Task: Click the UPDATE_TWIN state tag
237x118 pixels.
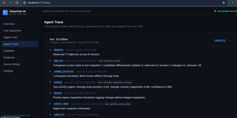Action: click(61, 104)
